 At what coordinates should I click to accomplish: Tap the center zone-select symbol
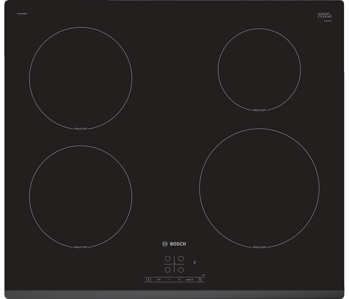pos(174,264)
